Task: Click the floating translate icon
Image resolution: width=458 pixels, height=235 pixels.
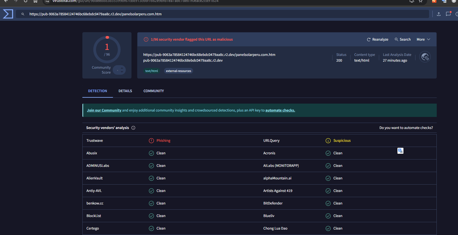Action: click(x=400, y=151)
